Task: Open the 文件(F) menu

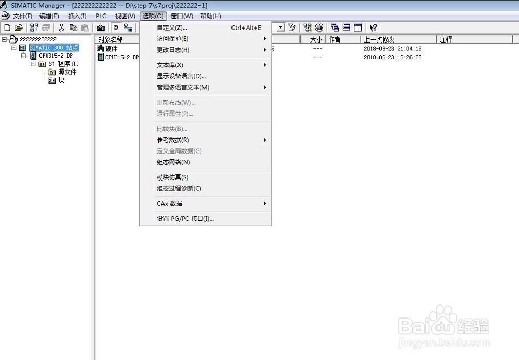Action: pos(22,16)
